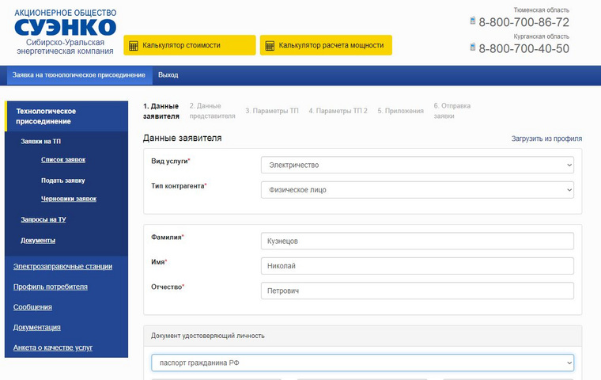601x380 pixels.
Task: Open the Профиль потребителя link
Action: pos(50,287)
